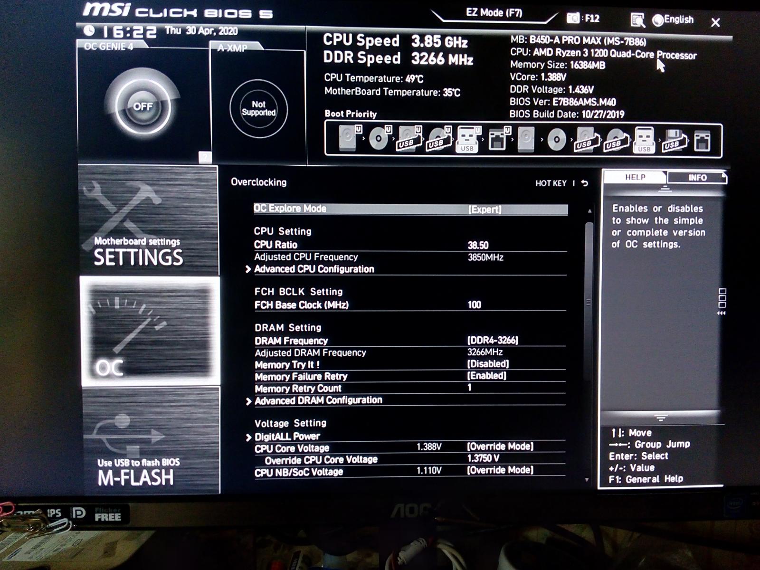This screenshot has height=570, width=760.
Task: Take a screenshot with the F12 camera icon
Action: [573, 18]
